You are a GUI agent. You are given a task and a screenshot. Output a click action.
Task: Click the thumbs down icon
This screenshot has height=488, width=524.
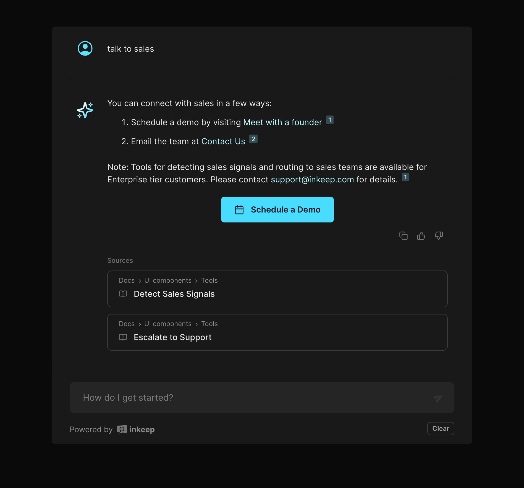(439, 236)
